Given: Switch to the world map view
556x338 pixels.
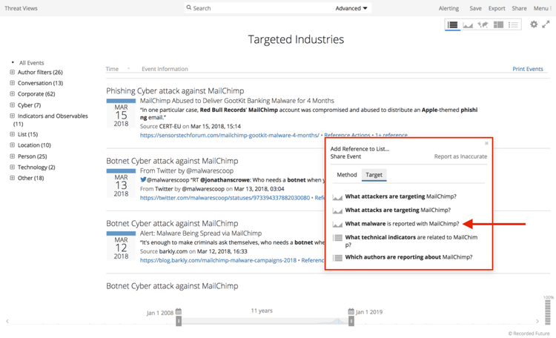Looking at the screenshot, I should (483, 25).
